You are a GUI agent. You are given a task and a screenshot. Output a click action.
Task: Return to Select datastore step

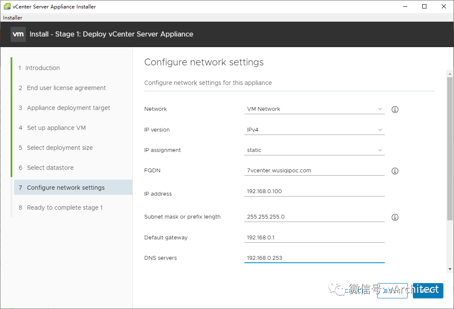[x=50, y=168]
